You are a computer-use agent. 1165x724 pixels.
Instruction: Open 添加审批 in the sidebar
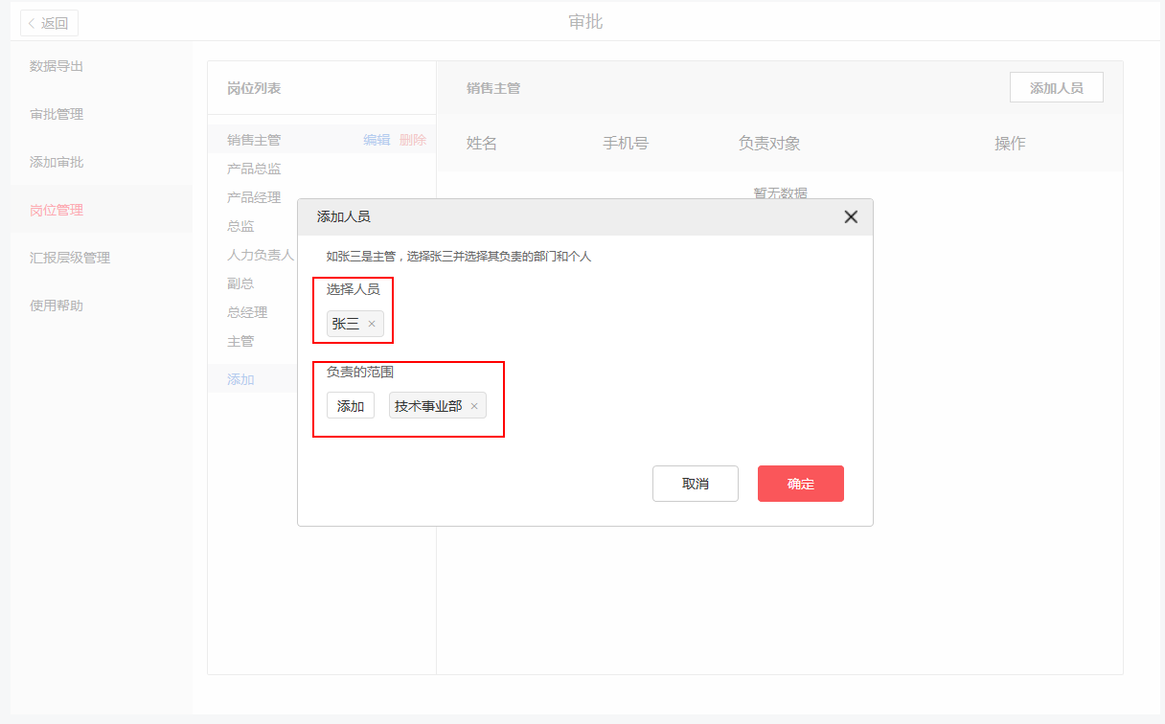pyautogui.click(x=57, y=162)
